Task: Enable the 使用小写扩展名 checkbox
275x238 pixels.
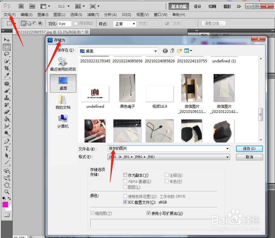Action: click(148, 213)
